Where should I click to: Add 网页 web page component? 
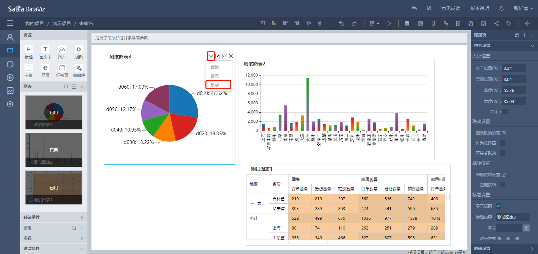click(45, 71)
